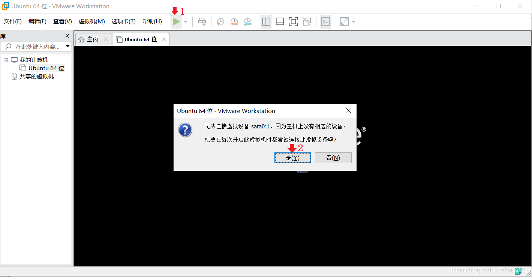Close the 主页 tab
The image size is (532, 277).
106,39
